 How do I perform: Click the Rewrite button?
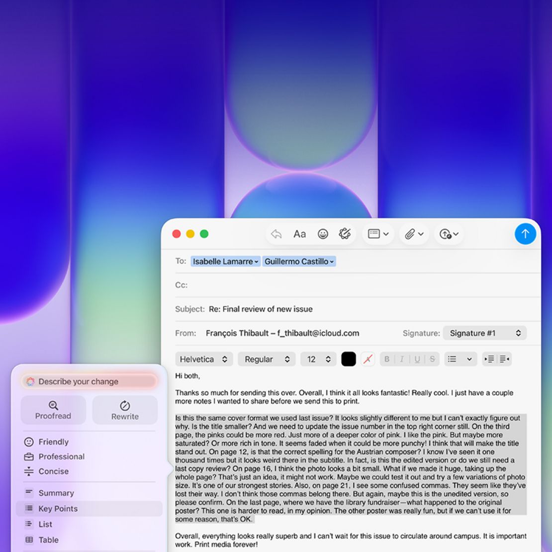(x=125, y=410)
